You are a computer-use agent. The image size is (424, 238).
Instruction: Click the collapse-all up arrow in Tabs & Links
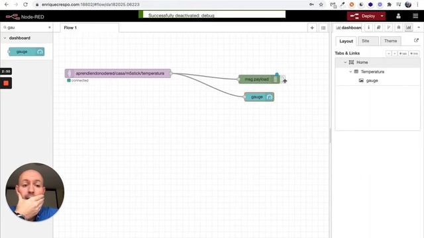pos(389,54)
